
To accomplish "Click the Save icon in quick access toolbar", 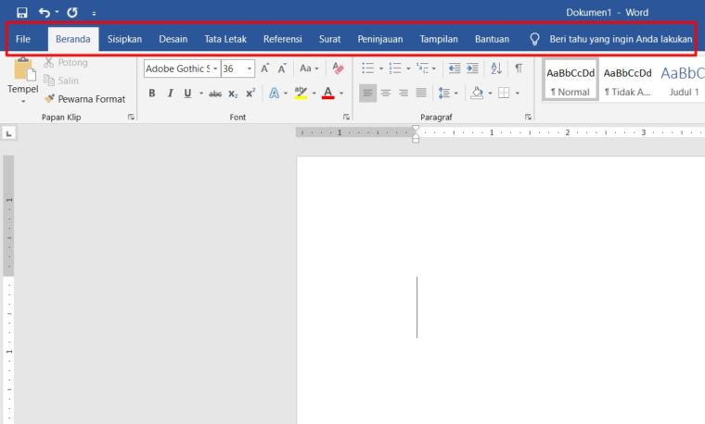I will tap(21, 13).
